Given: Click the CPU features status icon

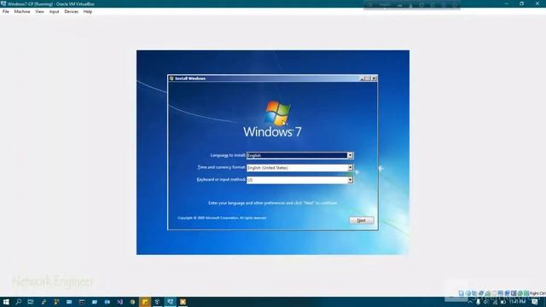Looking at the screenshot, I should pos(514,293).
